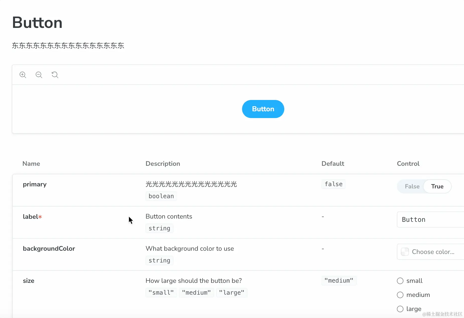The image size is (464, 318).
Task: Click the label text input field
Action: [x=431, y=220]
